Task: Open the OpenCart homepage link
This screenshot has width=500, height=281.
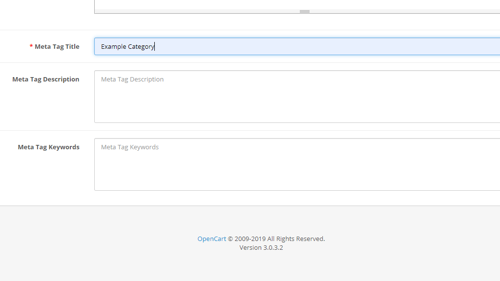Action: click(x=211, y=239)
